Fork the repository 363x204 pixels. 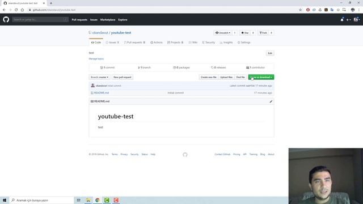pyautogui.click(x=263, y=33)
